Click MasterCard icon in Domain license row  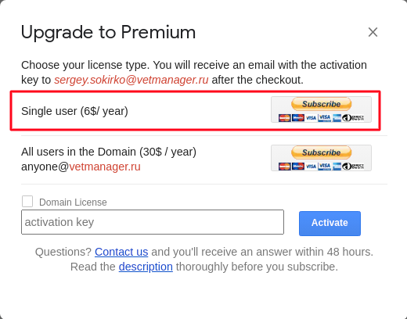click(285, 167)
